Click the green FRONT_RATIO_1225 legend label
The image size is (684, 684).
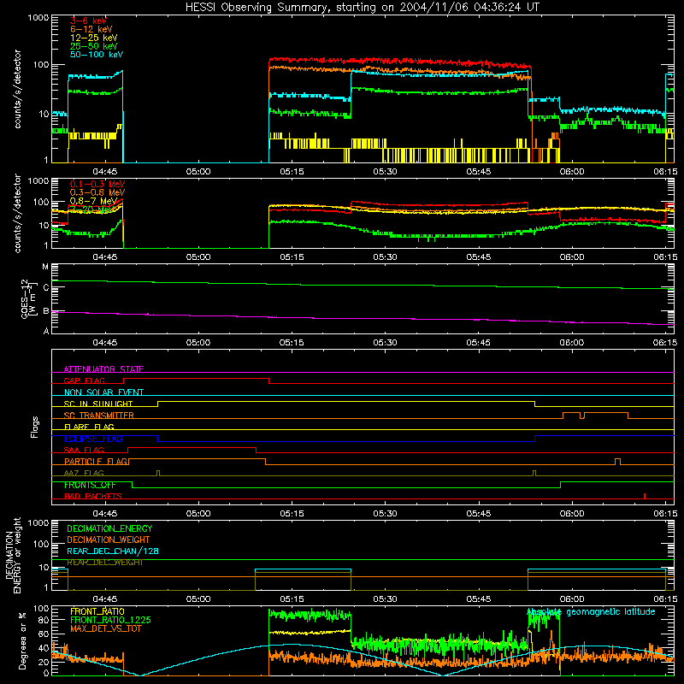110,620
